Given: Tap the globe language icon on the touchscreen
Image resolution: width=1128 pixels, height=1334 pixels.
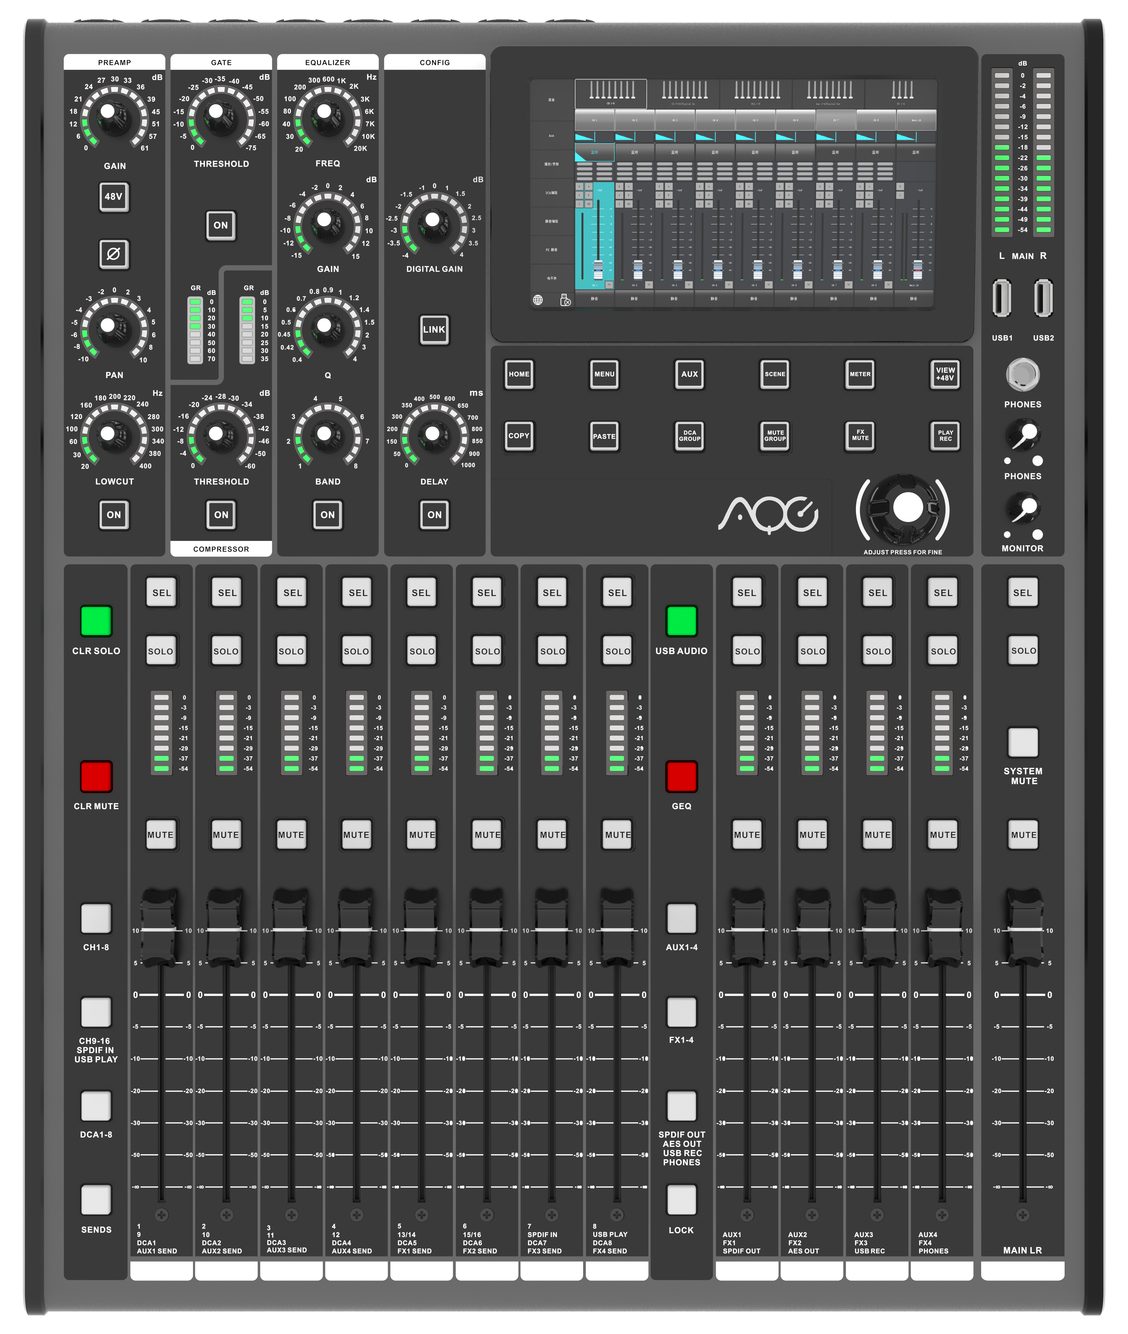Looking at the screenshot, I should pos(538,299).
